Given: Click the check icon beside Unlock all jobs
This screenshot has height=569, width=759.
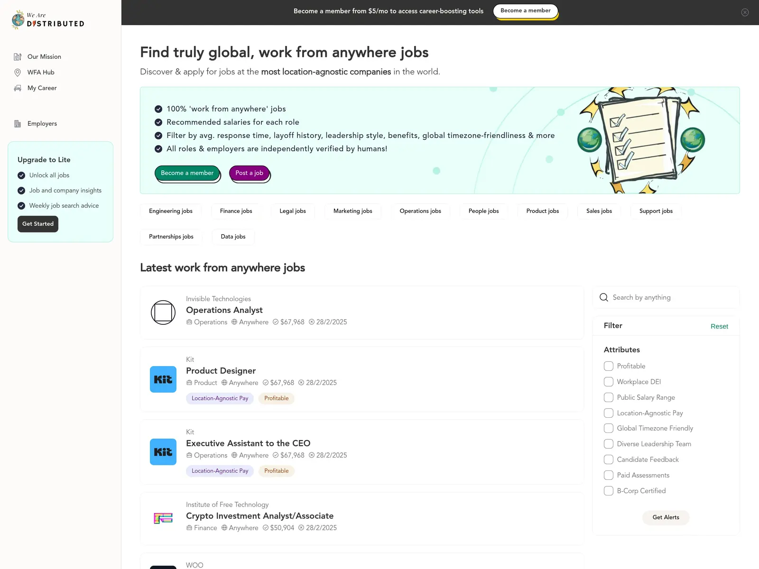Looking at the screenshot, I should pyautogui.click(x=21, y=175).
